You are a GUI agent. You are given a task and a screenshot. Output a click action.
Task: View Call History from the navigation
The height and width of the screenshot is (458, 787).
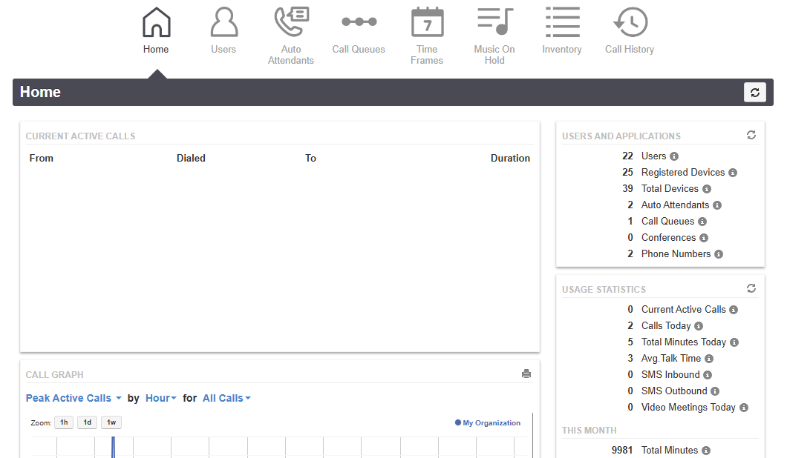click(x=630, y=23)
